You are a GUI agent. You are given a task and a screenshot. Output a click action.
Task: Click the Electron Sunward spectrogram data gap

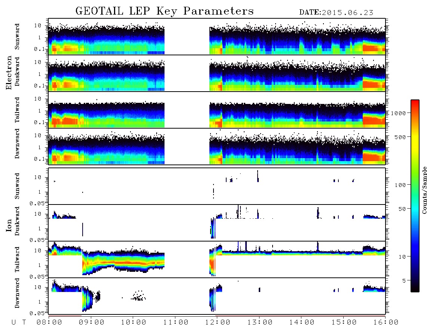click(x=187, y=37)
